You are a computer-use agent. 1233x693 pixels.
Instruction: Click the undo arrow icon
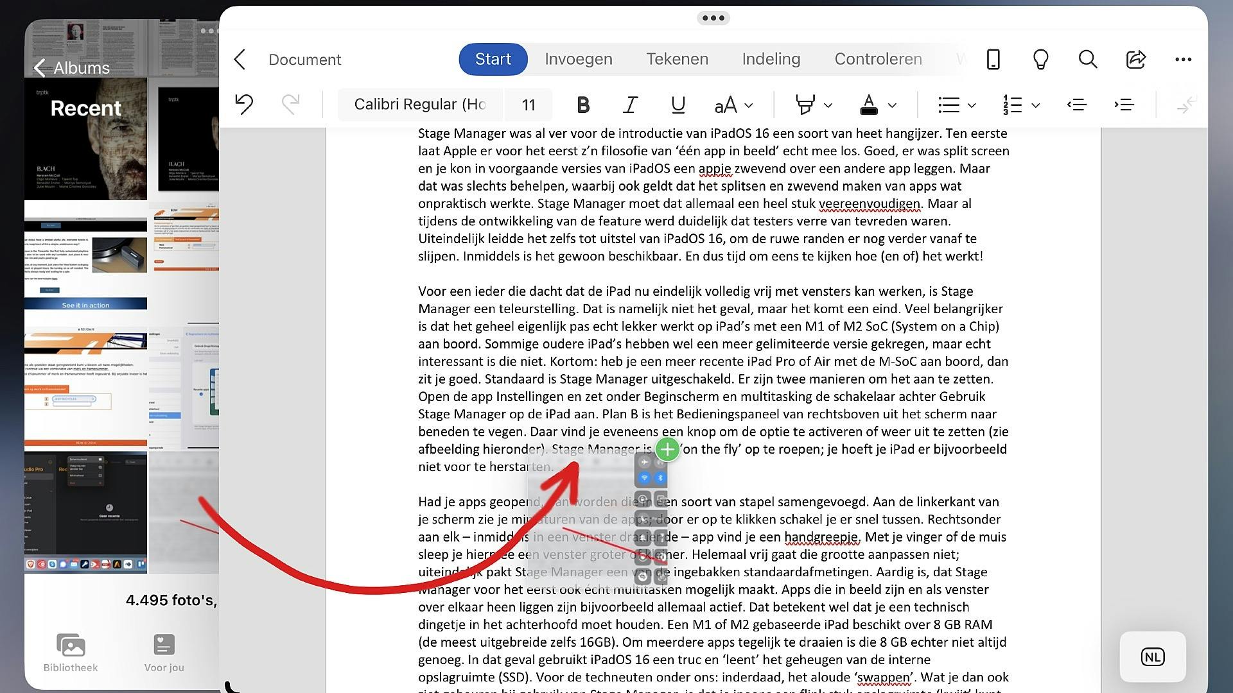[244, 105]
